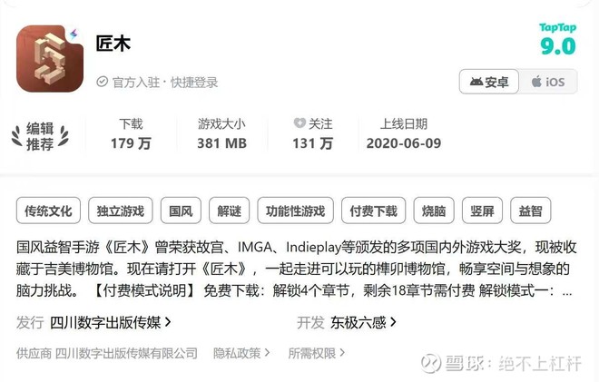
Task: Open the 竖屏 tag
Action: point(482,211)
